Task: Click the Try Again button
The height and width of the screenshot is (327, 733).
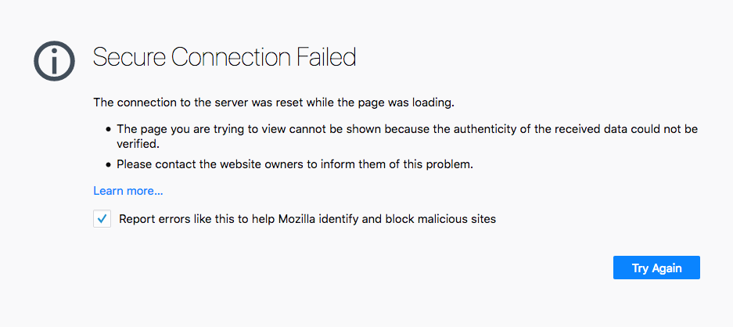Action: pyautogui.click(x=656, y=268)
